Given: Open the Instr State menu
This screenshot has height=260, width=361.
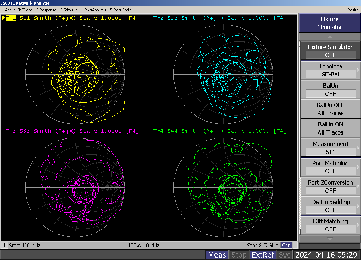Looking at the screenshot, I should click(121, 10).
